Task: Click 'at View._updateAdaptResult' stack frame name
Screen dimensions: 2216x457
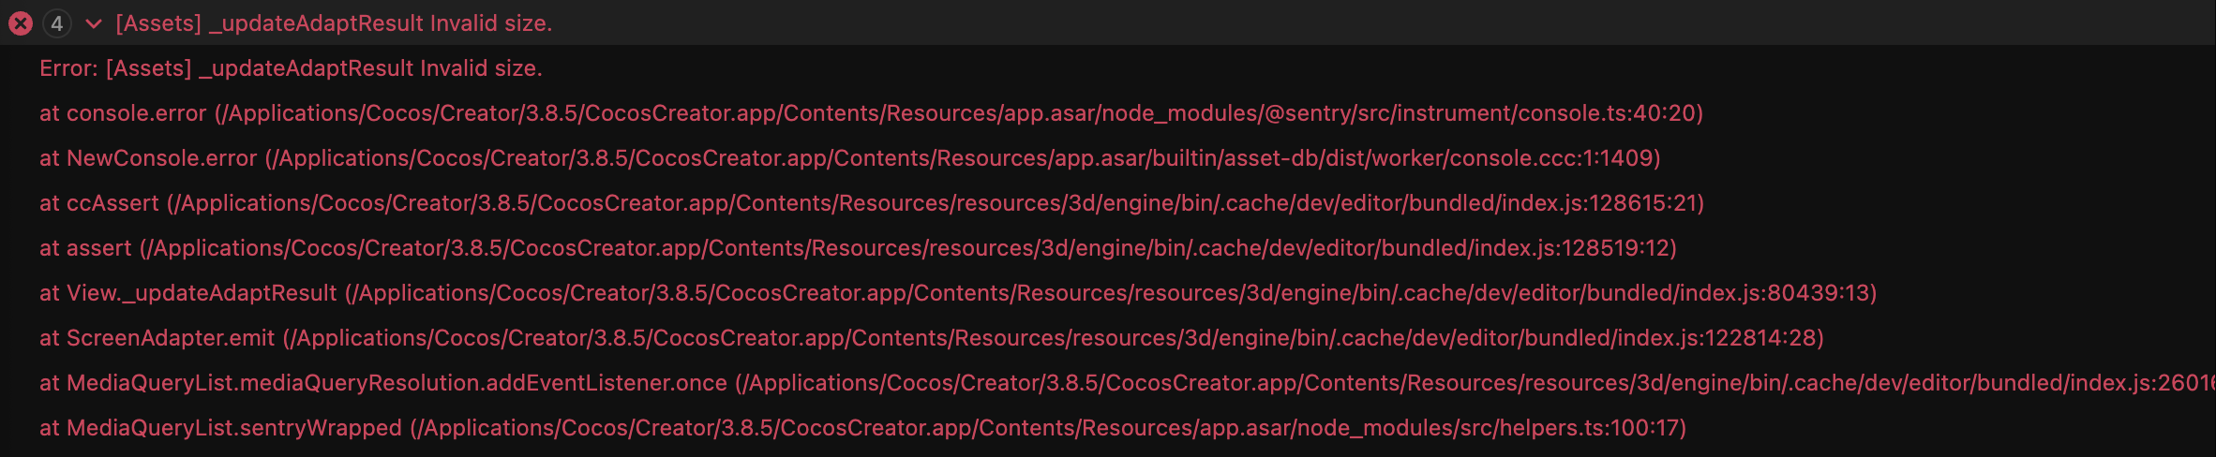Action: [187, 293]
